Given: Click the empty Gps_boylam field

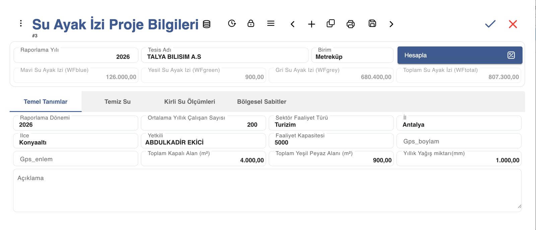Looking at the screenshot, I should [x=459, y=141].
